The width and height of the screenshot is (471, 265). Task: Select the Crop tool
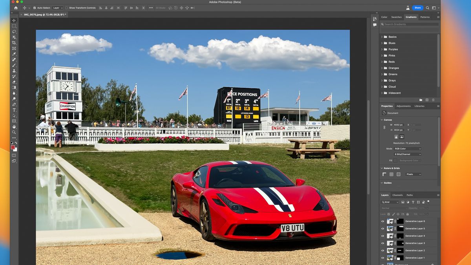14,43
